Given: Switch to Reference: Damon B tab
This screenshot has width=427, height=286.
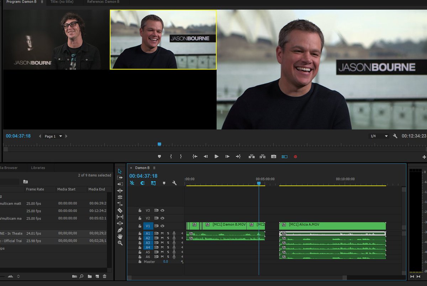Looking at the screenshot, I should pyautogui.click(x=103, y=2).
